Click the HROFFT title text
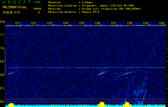 pyautogui.click(x=17, y=2)
